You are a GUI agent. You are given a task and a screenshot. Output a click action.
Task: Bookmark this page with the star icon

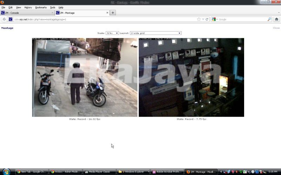(x=199, y=19)
